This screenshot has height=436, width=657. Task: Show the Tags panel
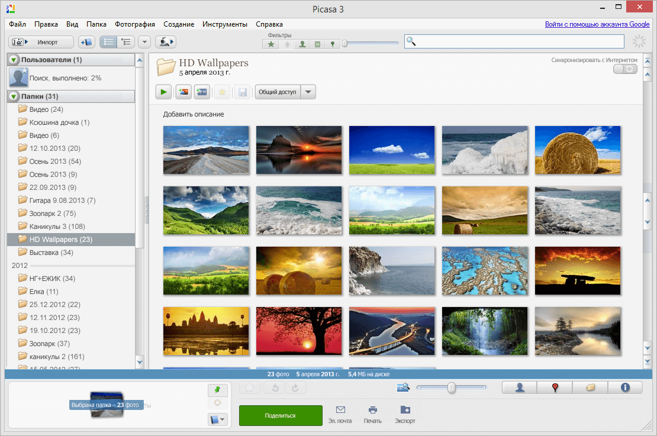click(590, 388)
